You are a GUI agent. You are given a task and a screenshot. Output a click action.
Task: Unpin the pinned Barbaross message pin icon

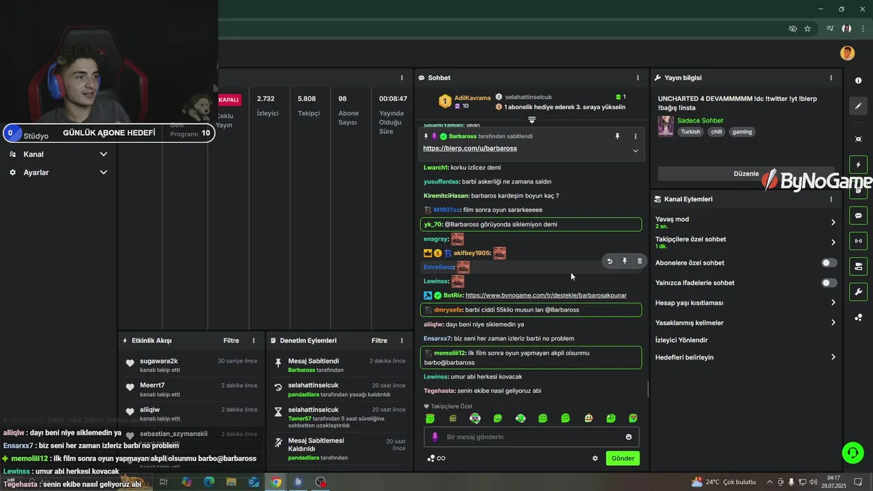pos(617,136)
